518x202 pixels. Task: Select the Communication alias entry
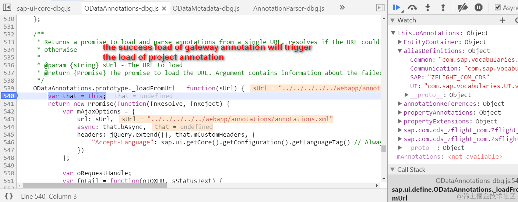tap(464, 68)
